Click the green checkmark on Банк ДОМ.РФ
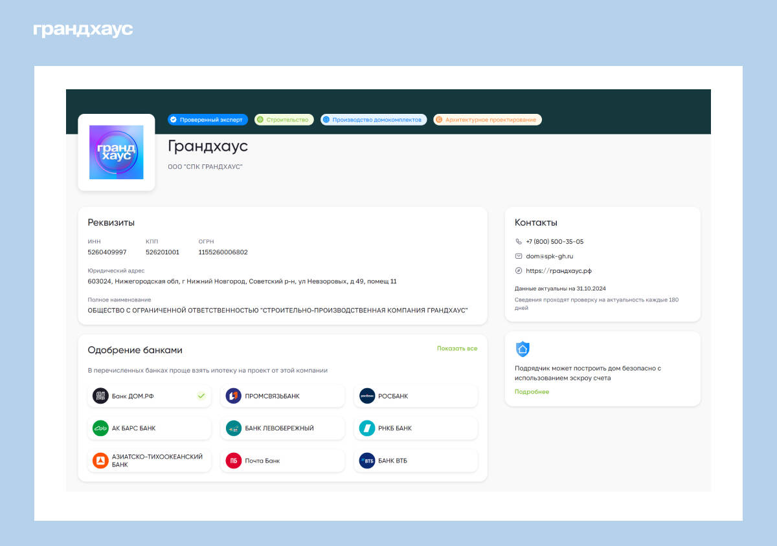Viewport: 777px width, 546px height. click(201, 396)
